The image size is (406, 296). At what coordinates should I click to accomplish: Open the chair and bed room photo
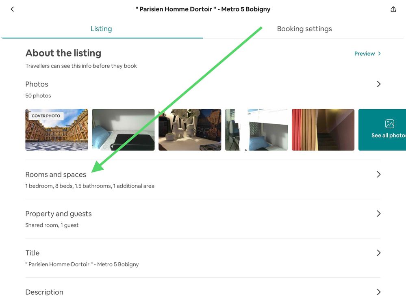pos(256,130)
